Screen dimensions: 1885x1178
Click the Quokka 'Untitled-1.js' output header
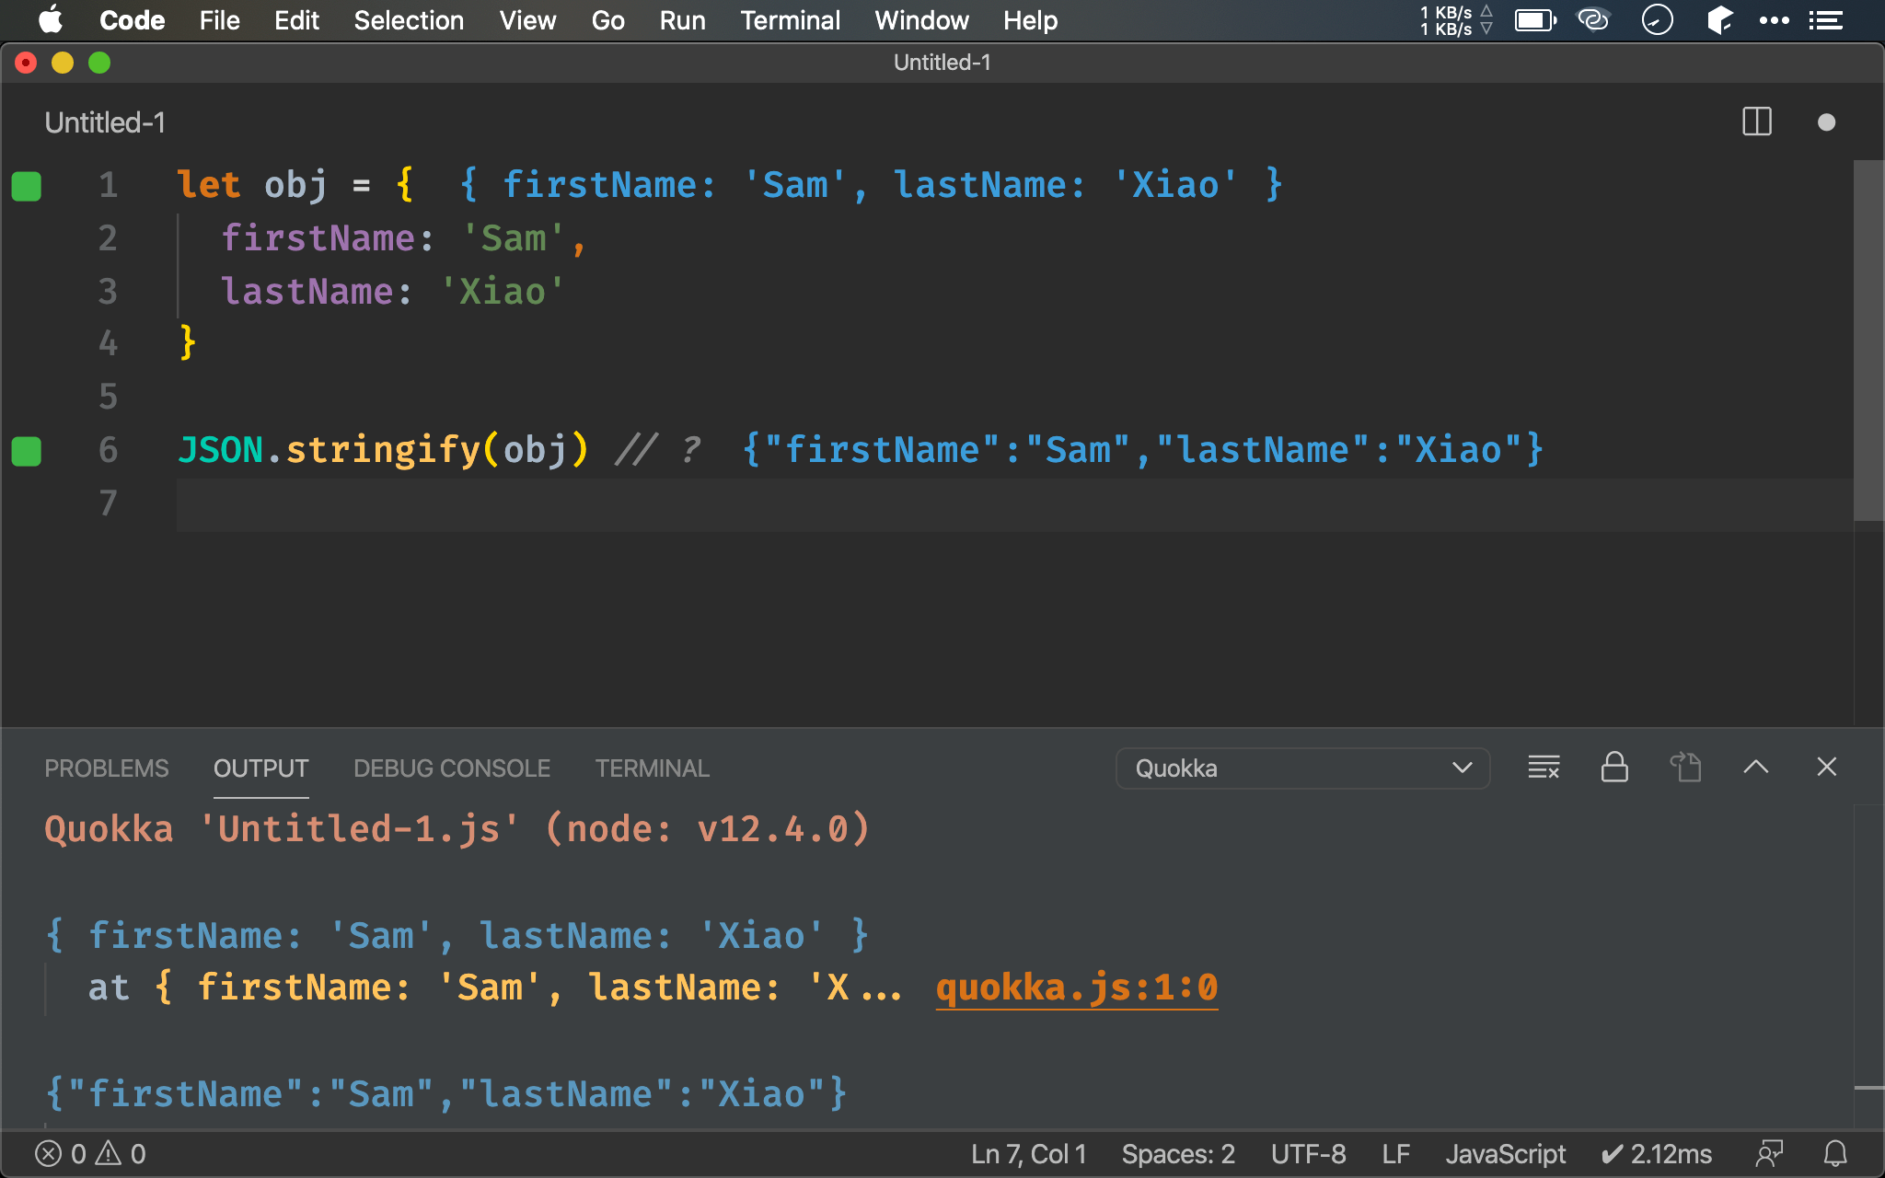coord(457,830)
